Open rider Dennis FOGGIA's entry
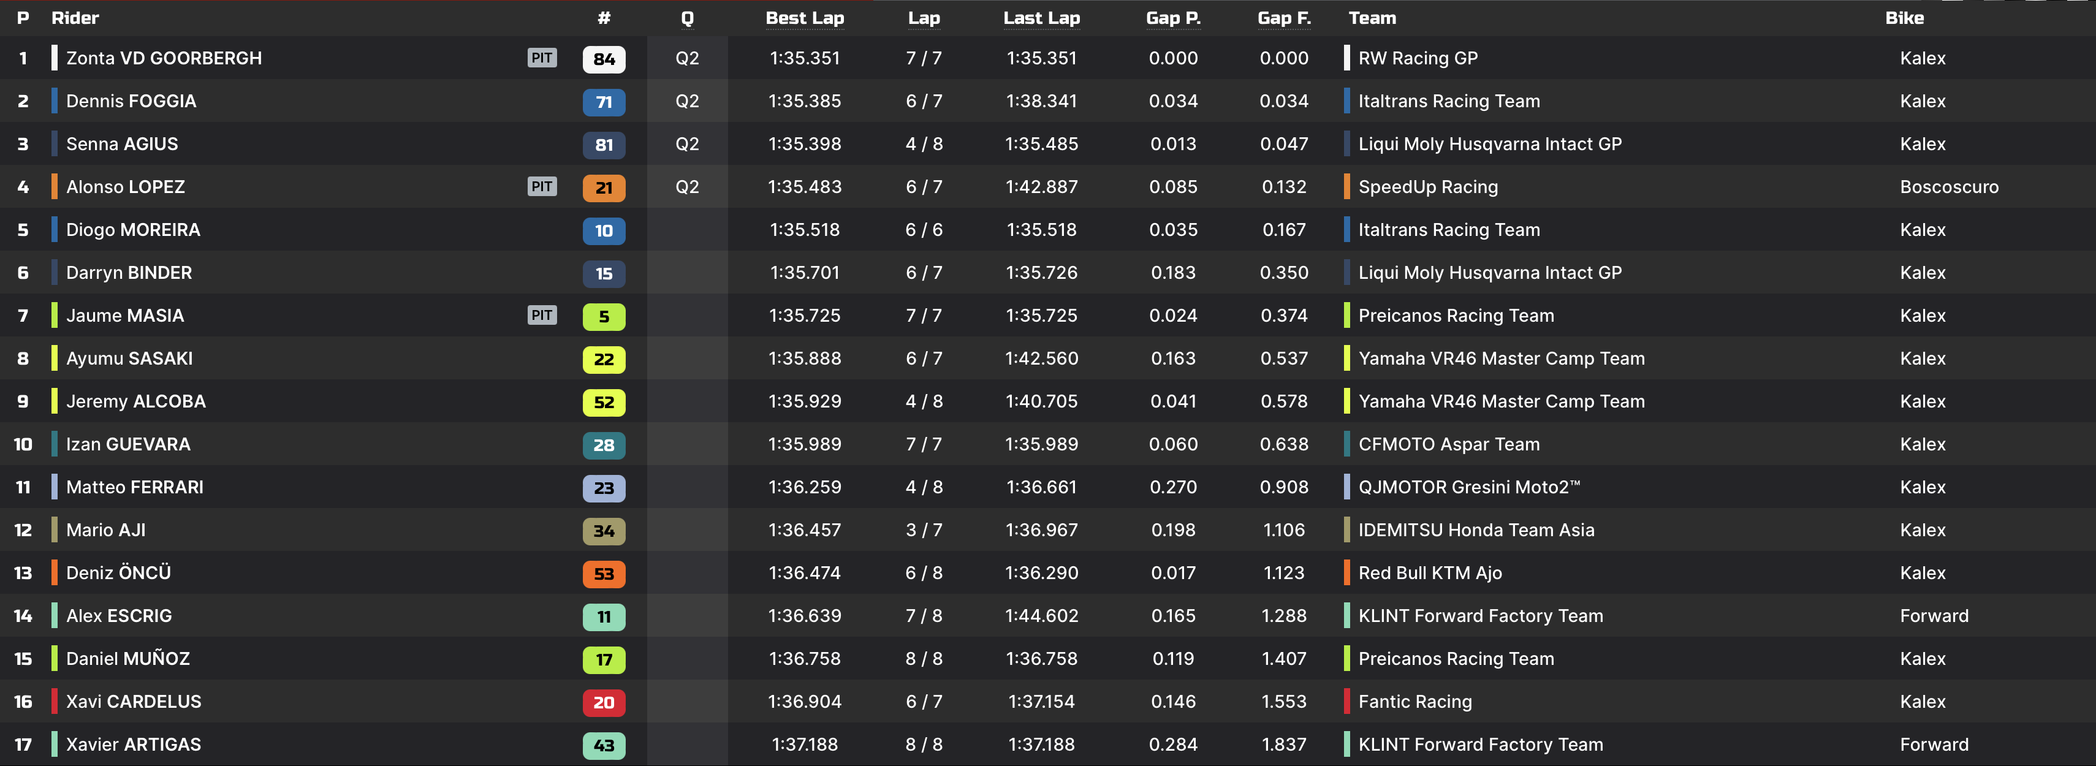This screenshot has width=2096, height=766. [x=131, y=101]
